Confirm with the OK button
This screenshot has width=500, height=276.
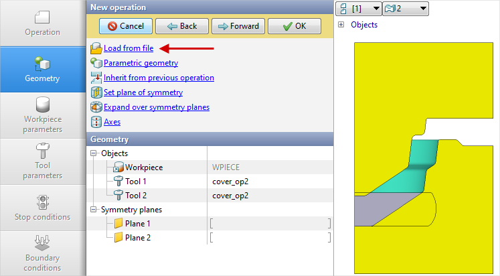[294, 26]
